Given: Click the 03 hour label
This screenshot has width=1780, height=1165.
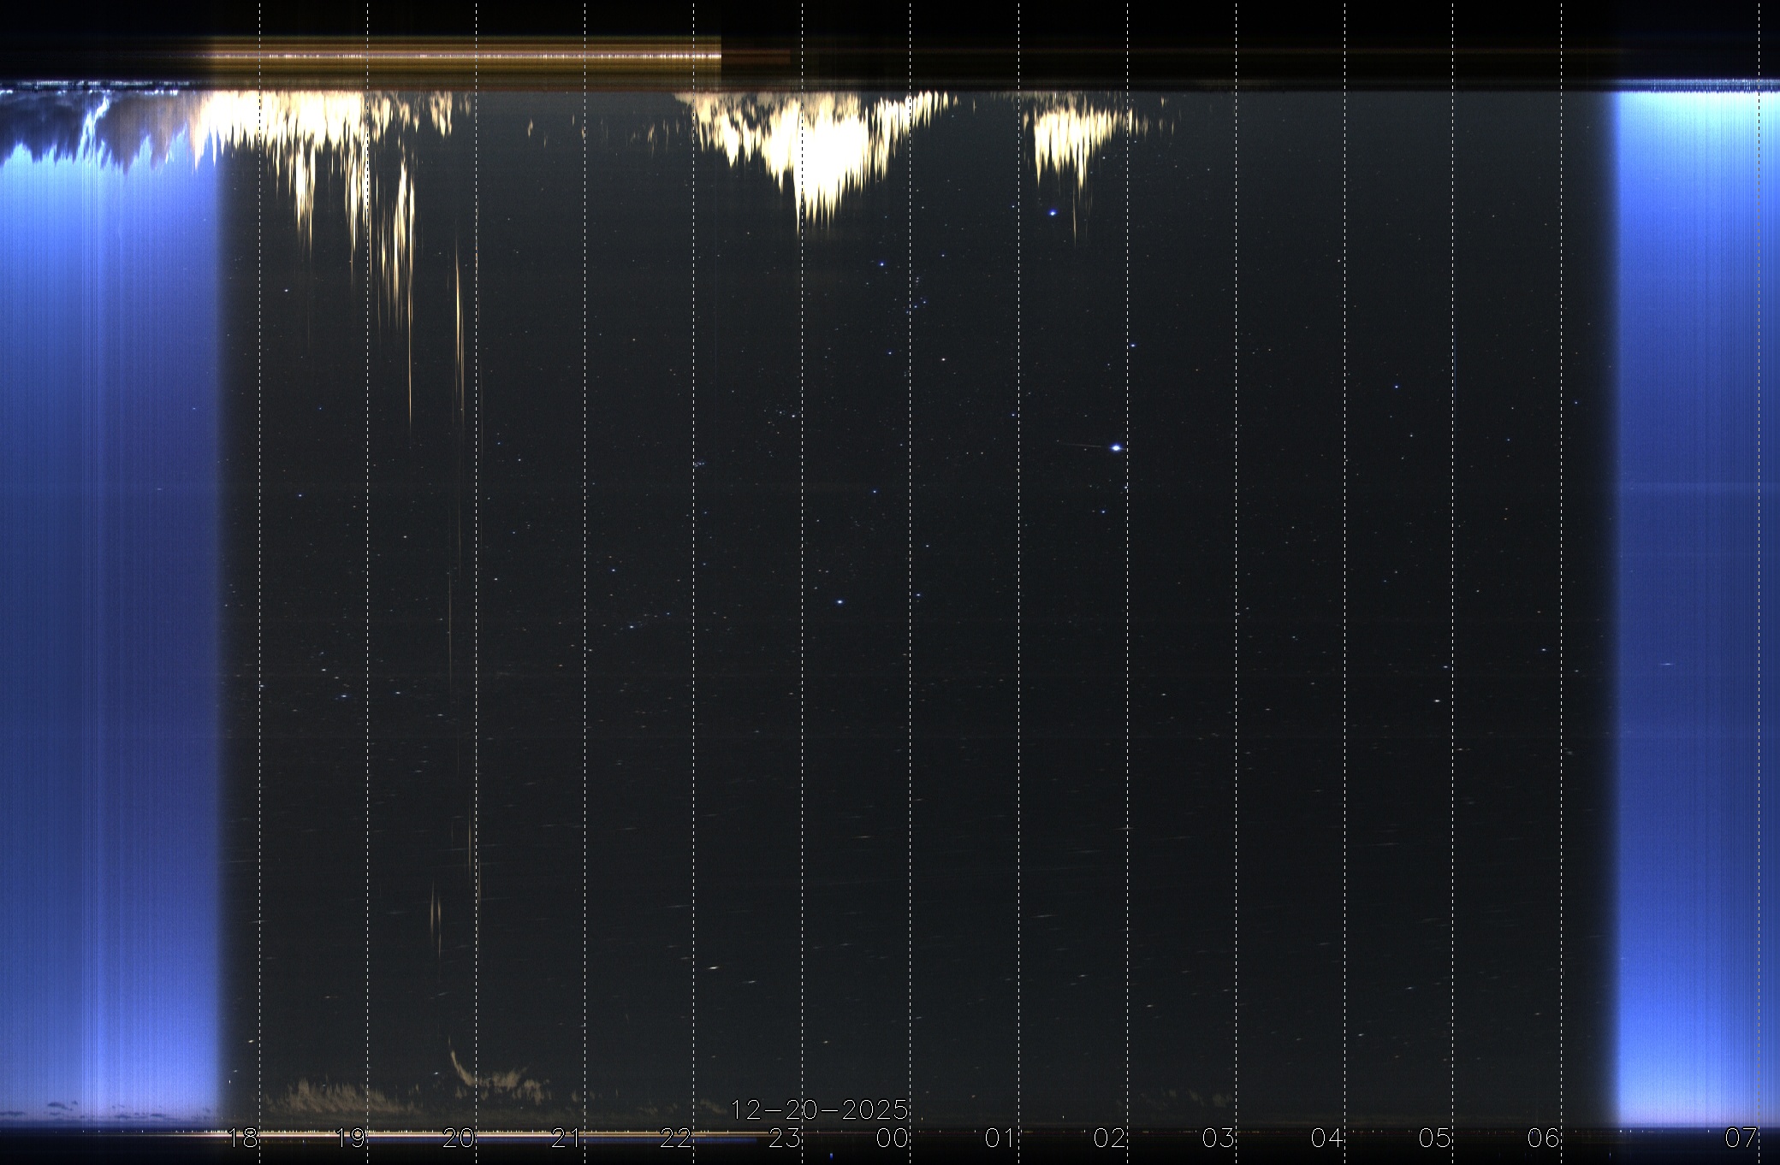Looking at the screenshot, I should tap(1218, 1138).
